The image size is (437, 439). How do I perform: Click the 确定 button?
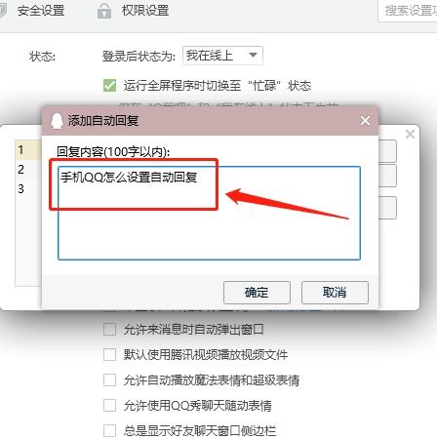click(257, 293)
